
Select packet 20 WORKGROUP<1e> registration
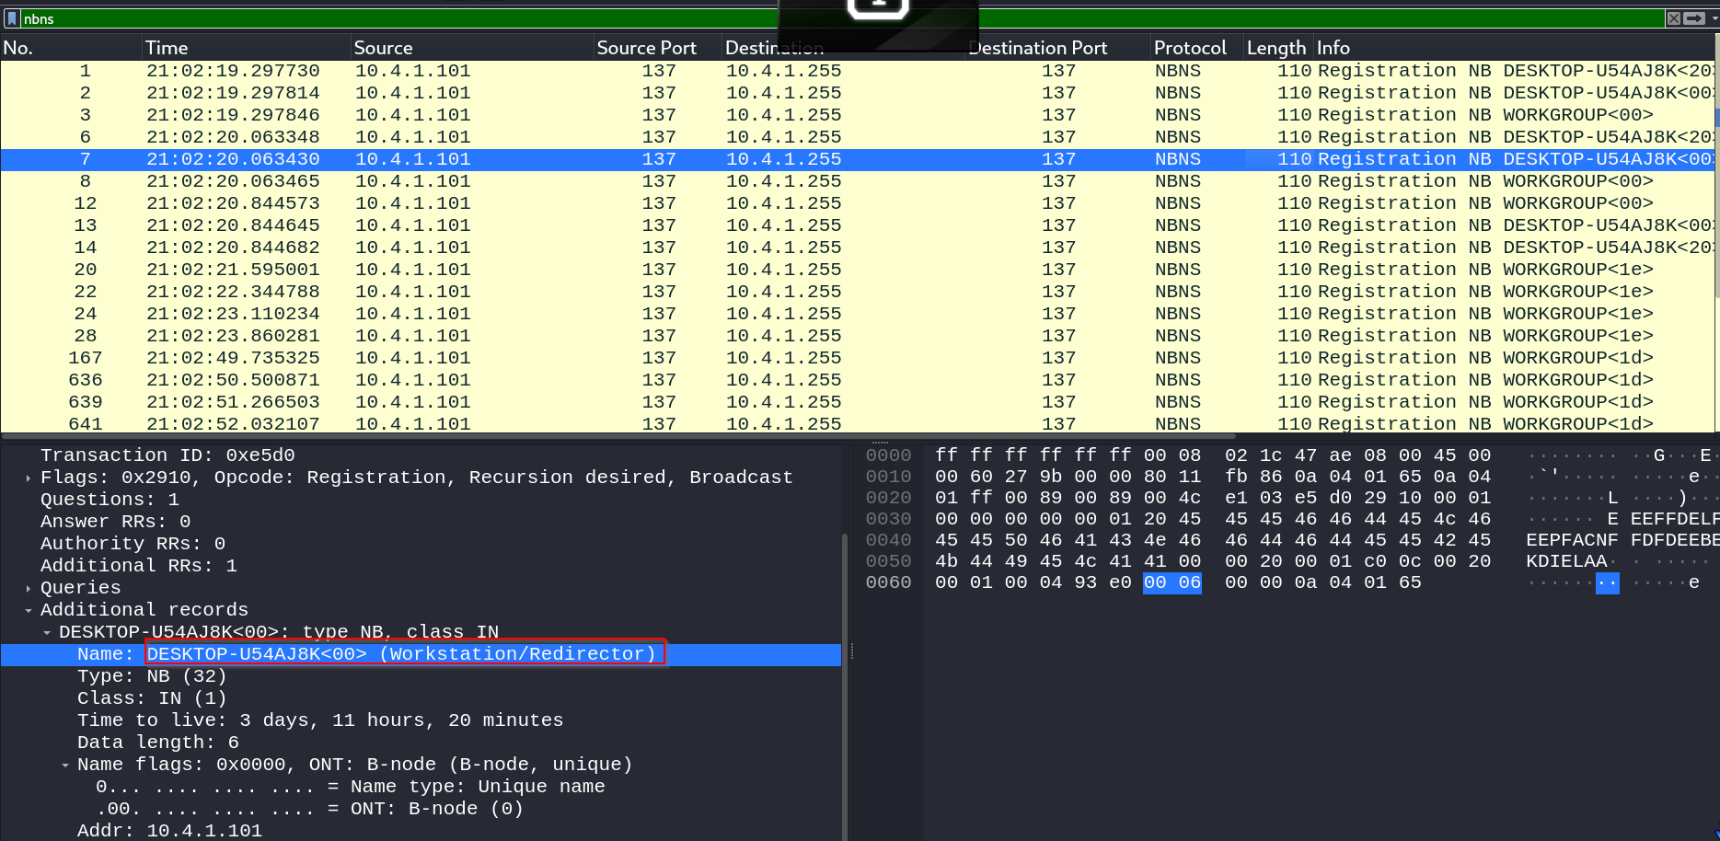856,270
